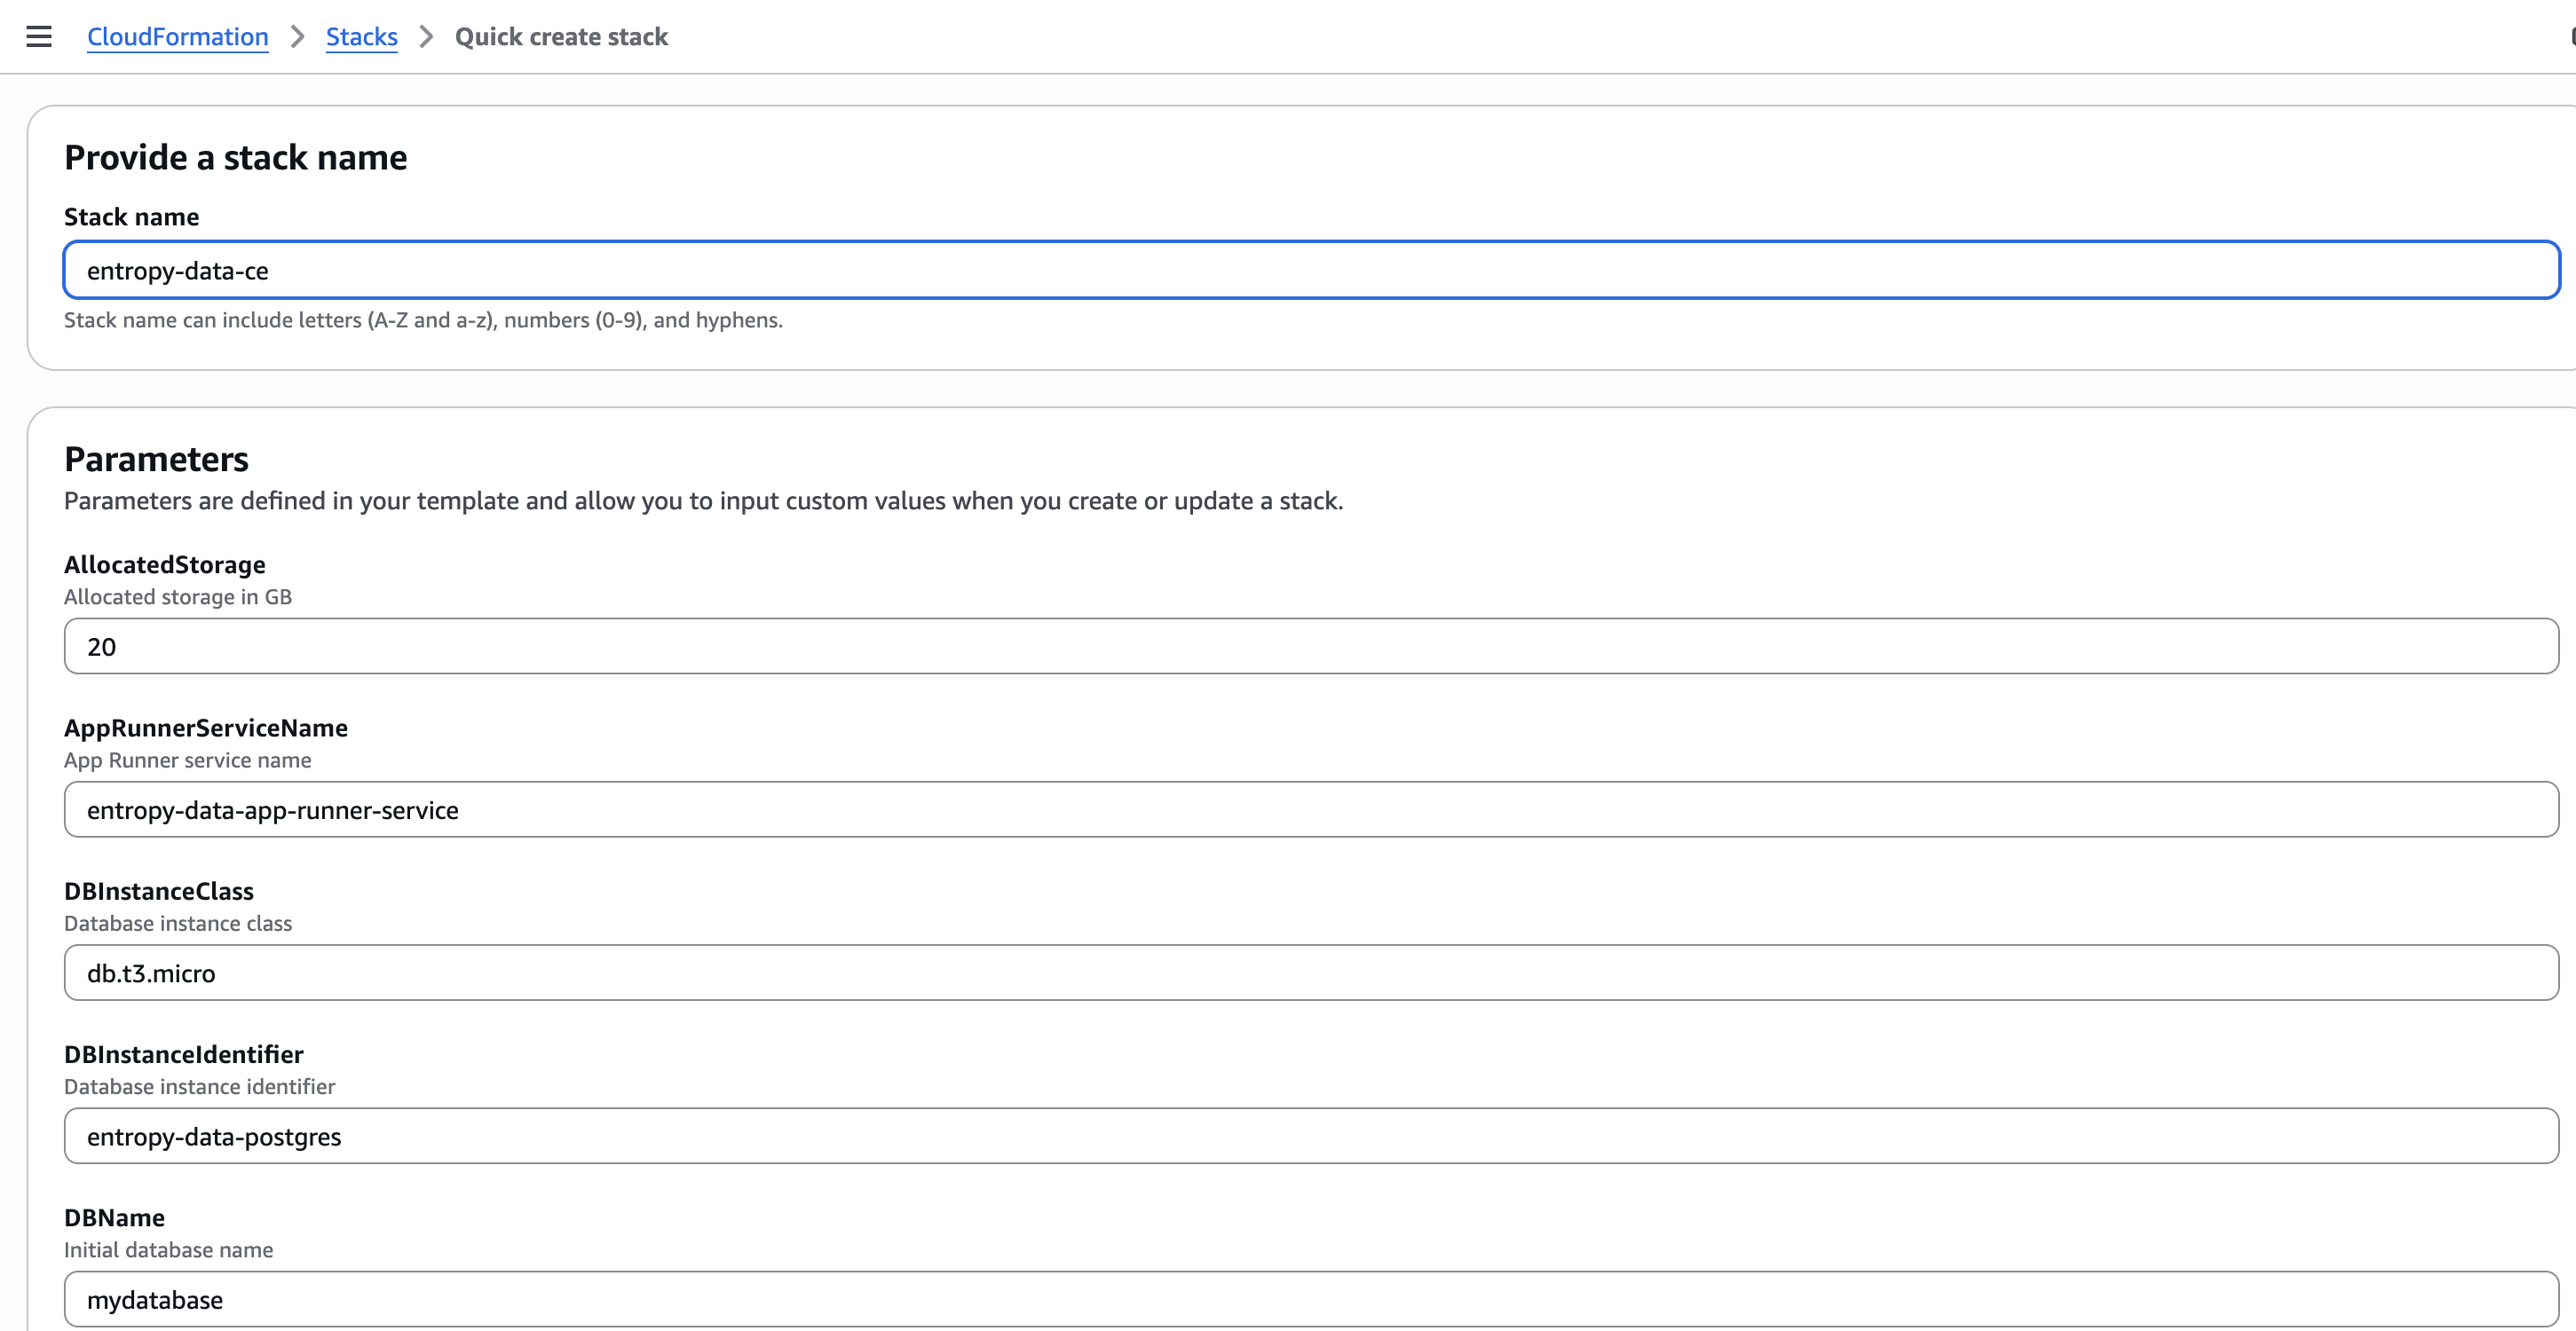2576x1331 pixels.
Task: Click the AllocatedStorage parameter label
Action: tap(165, 564)
